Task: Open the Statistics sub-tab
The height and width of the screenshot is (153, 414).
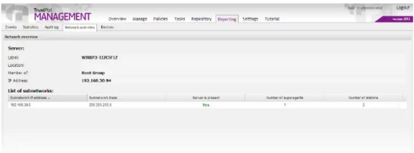Action: click(30, 27)
